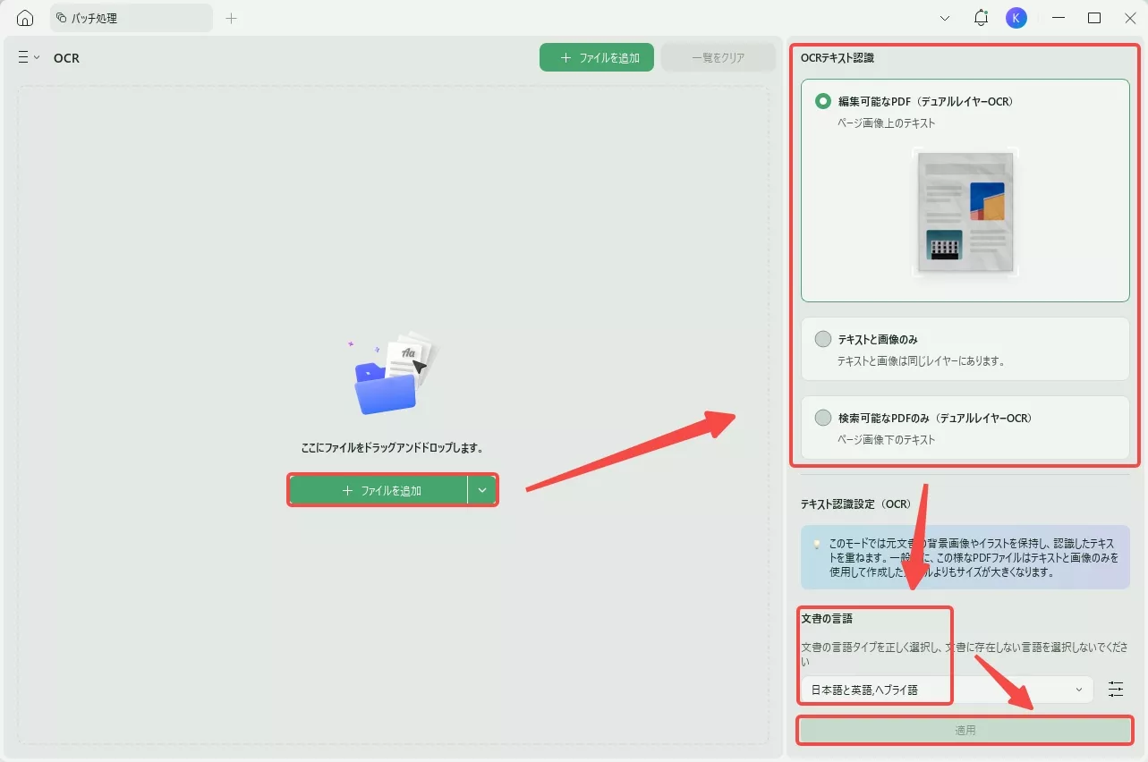Open the hamburger menu beside the OCR heading

(22, 57)
